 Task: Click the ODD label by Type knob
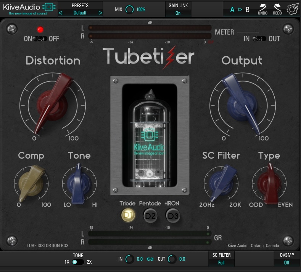click(256, 205)
